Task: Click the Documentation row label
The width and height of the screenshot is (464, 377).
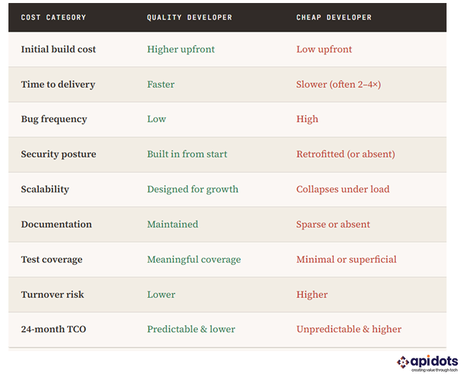Action: pyautogui.click(x=57, y=225)
